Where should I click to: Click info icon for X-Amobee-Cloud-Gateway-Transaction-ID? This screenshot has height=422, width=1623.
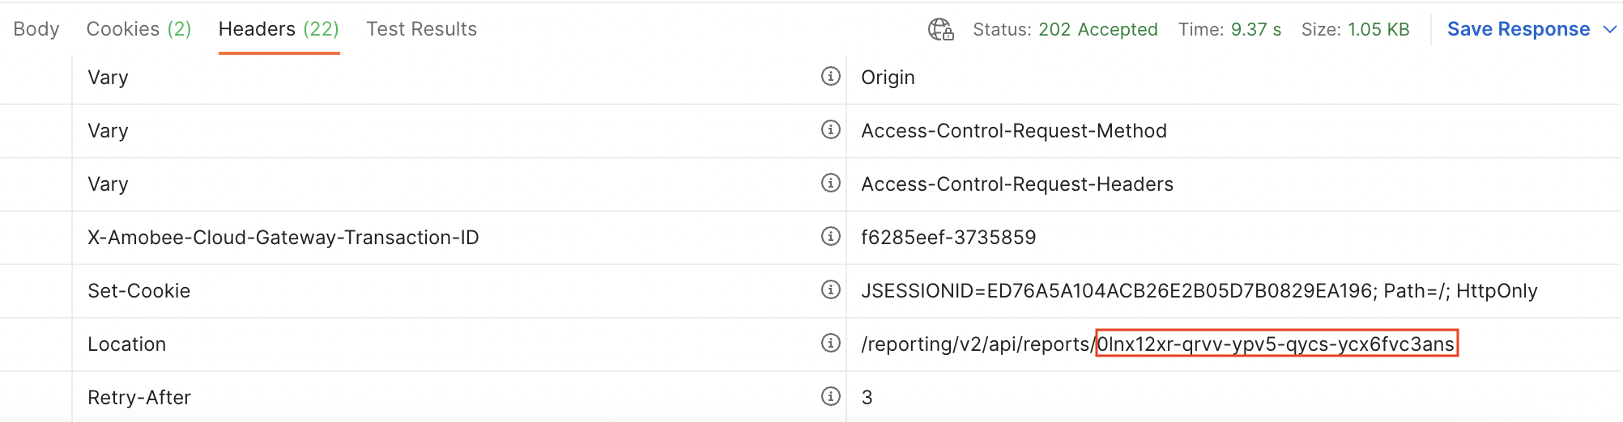(x=830, y=236)
